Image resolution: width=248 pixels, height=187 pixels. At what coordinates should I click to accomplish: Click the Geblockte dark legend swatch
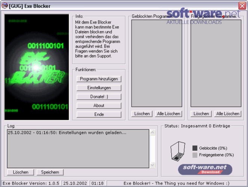(195, 148)
